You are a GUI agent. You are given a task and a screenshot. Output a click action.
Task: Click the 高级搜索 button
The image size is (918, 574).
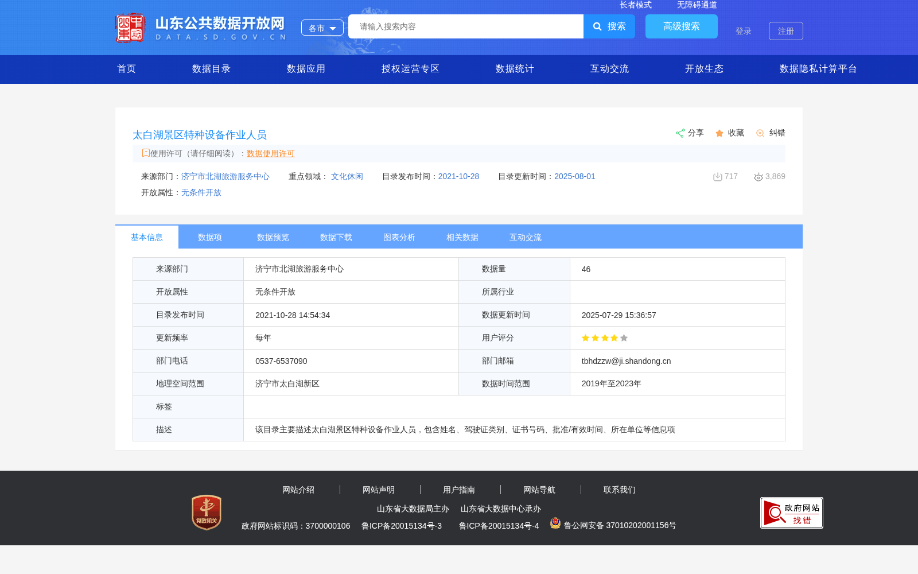(x=682, y=26)
